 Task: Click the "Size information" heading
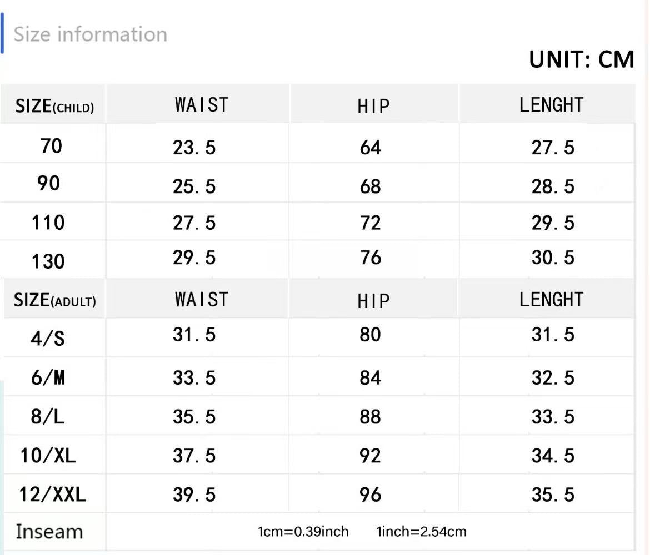click(90, 34)
